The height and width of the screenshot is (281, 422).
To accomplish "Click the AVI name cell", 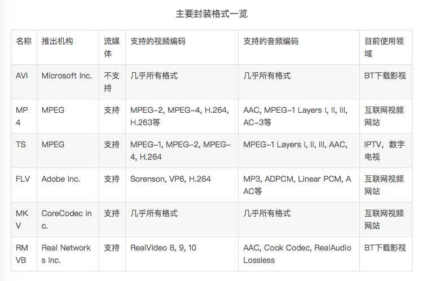I will [24, 82].
